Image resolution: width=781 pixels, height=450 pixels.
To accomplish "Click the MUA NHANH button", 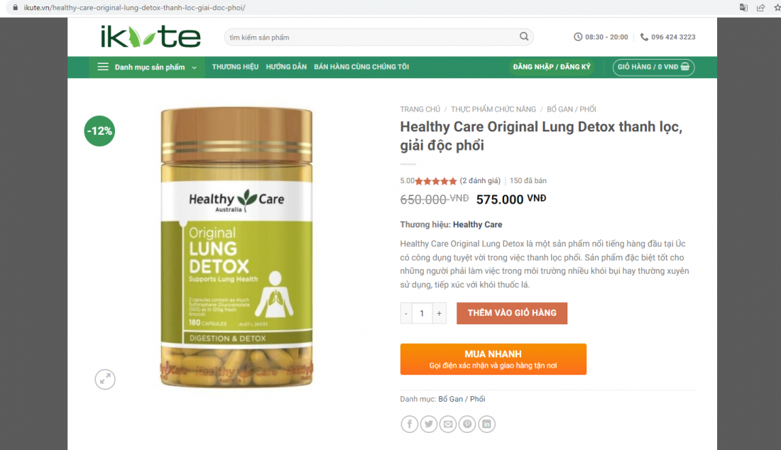I will pos(493,359).
